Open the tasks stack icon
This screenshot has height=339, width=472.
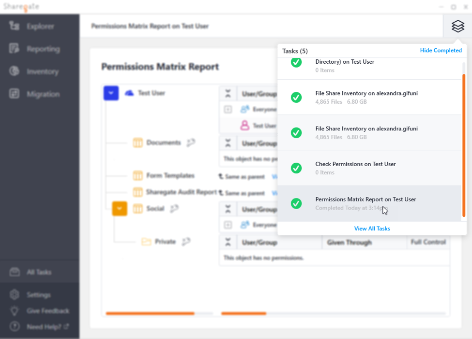pos(457,26)
